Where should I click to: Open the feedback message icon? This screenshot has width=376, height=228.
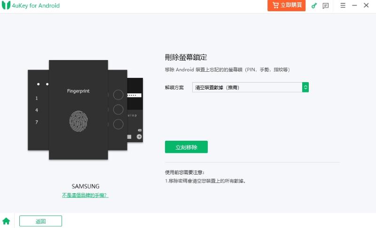pyautogui.click(x=325, y=6)
